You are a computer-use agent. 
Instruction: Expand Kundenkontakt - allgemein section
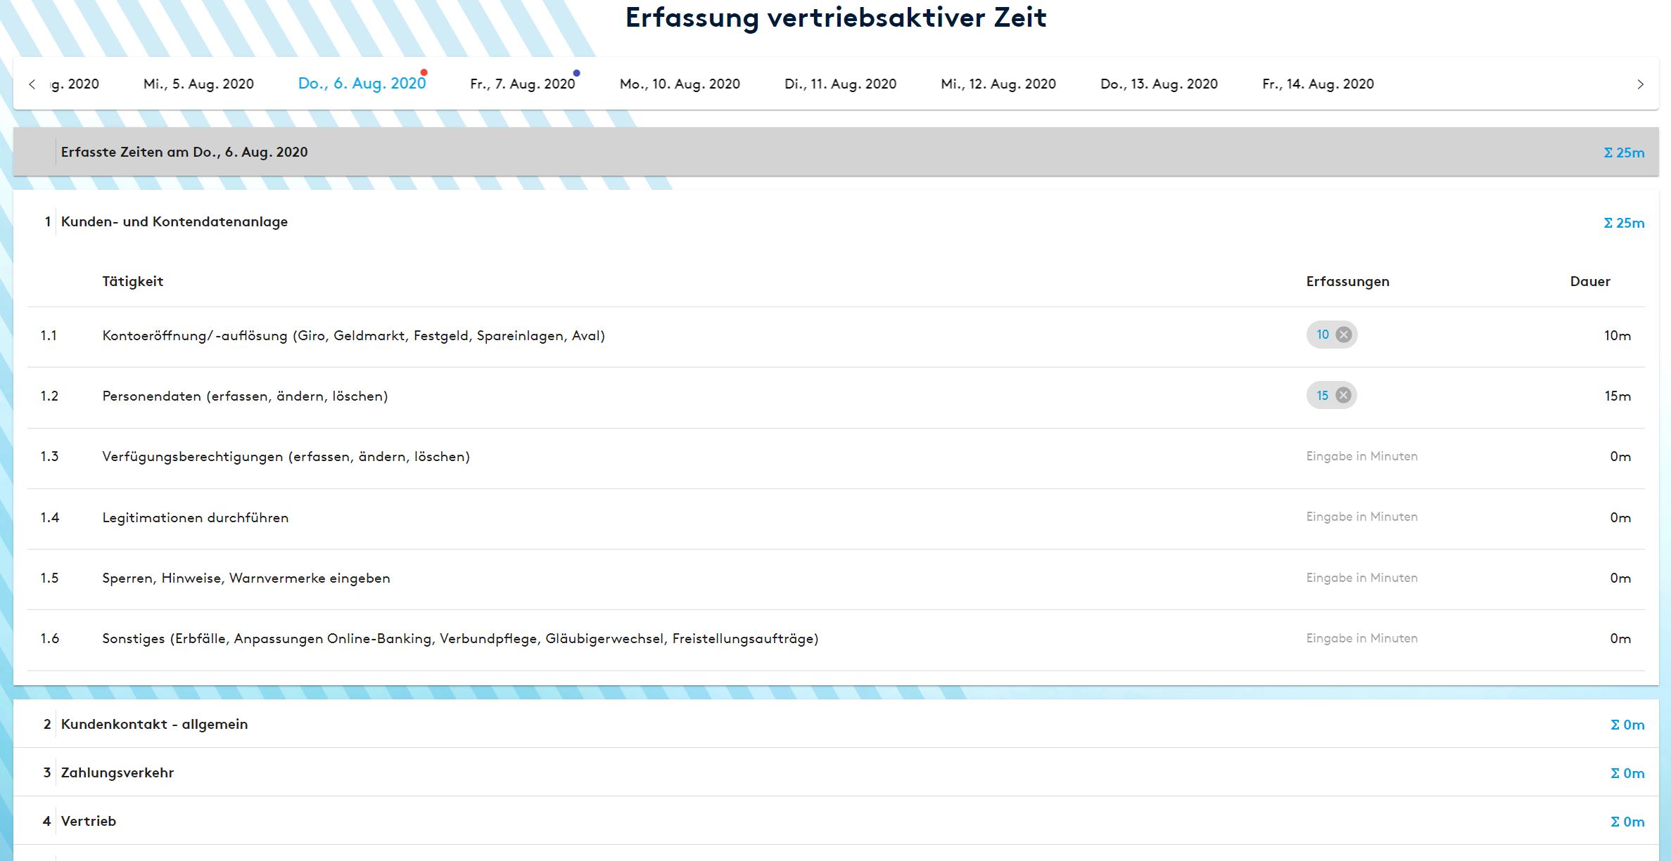154,724
